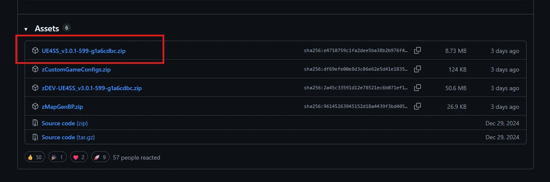The image size is (550, 182).
Task: Toggle party popper reaction
Action: click(57, 157)
